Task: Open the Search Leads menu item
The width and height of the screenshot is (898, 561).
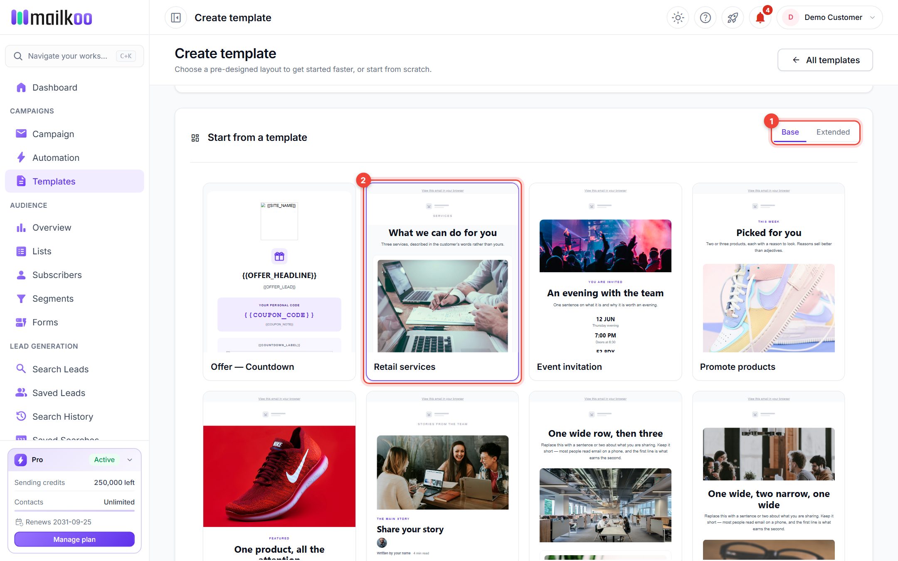Action: tap(74, 369)
